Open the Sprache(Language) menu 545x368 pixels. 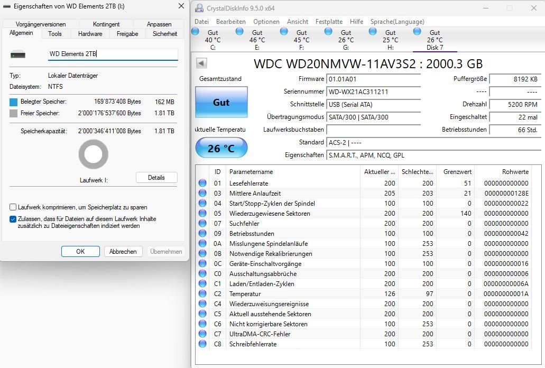[398, 22]
